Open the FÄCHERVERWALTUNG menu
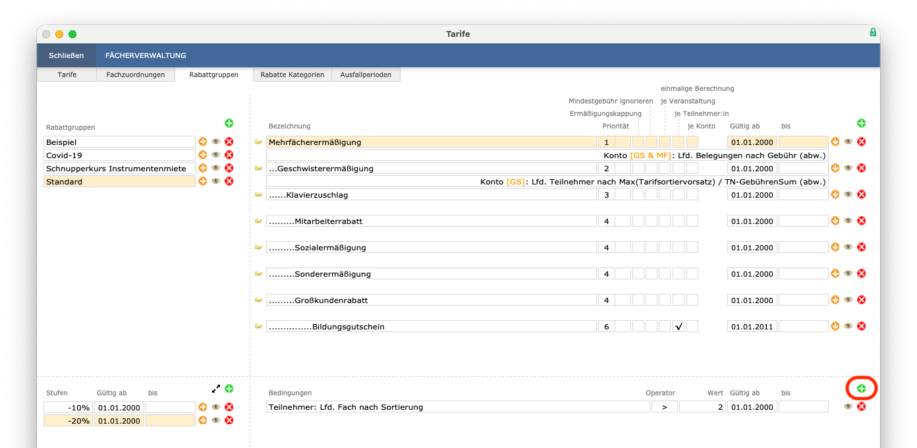Screen dimensions: 917x448 [146, 55]
